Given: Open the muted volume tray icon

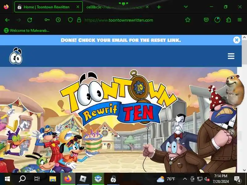Looking at the screenshot, I should (207, 179).
